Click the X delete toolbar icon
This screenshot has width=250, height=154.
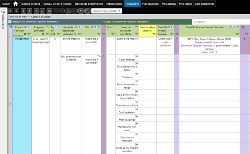(36, 11)
